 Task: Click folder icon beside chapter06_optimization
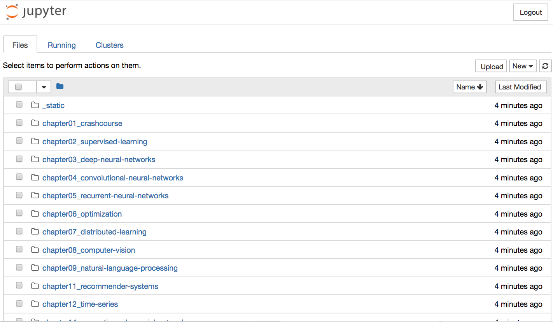click(x=35, y=213)
